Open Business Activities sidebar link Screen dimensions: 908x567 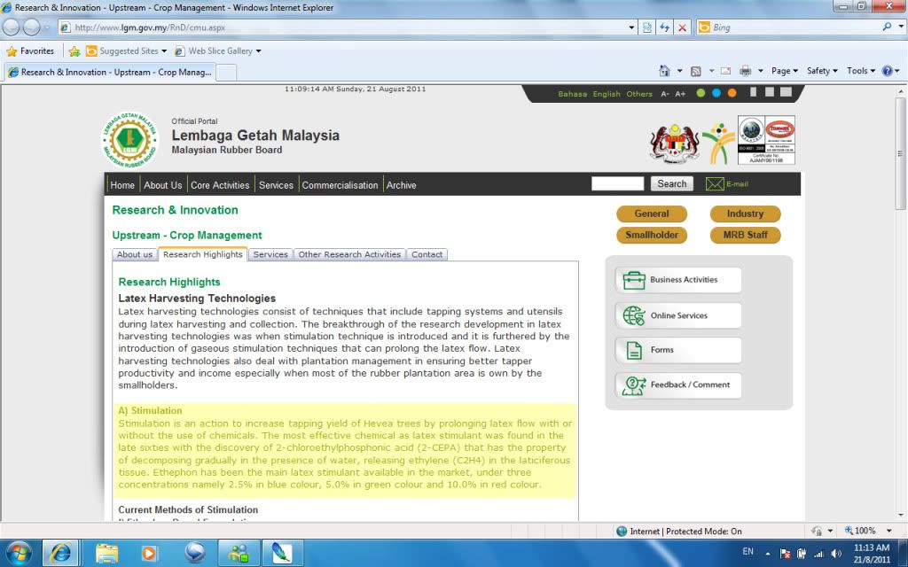678,280
